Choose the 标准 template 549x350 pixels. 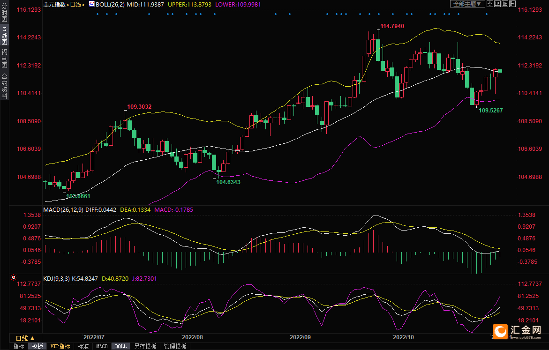(83, 346)
